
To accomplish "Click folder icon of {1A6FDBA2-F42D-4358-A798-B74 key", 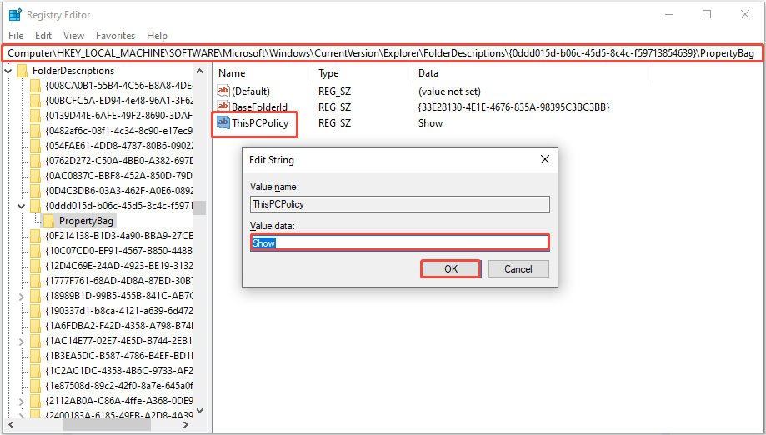I will (36, 326).
